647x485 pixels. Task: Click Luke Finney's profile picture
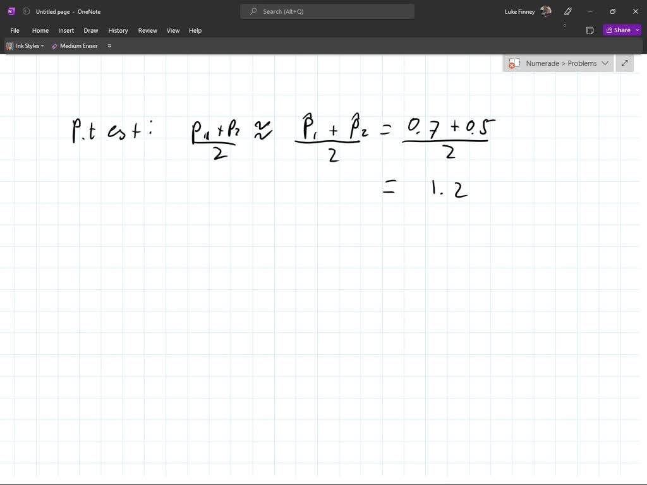pos(545,11)
